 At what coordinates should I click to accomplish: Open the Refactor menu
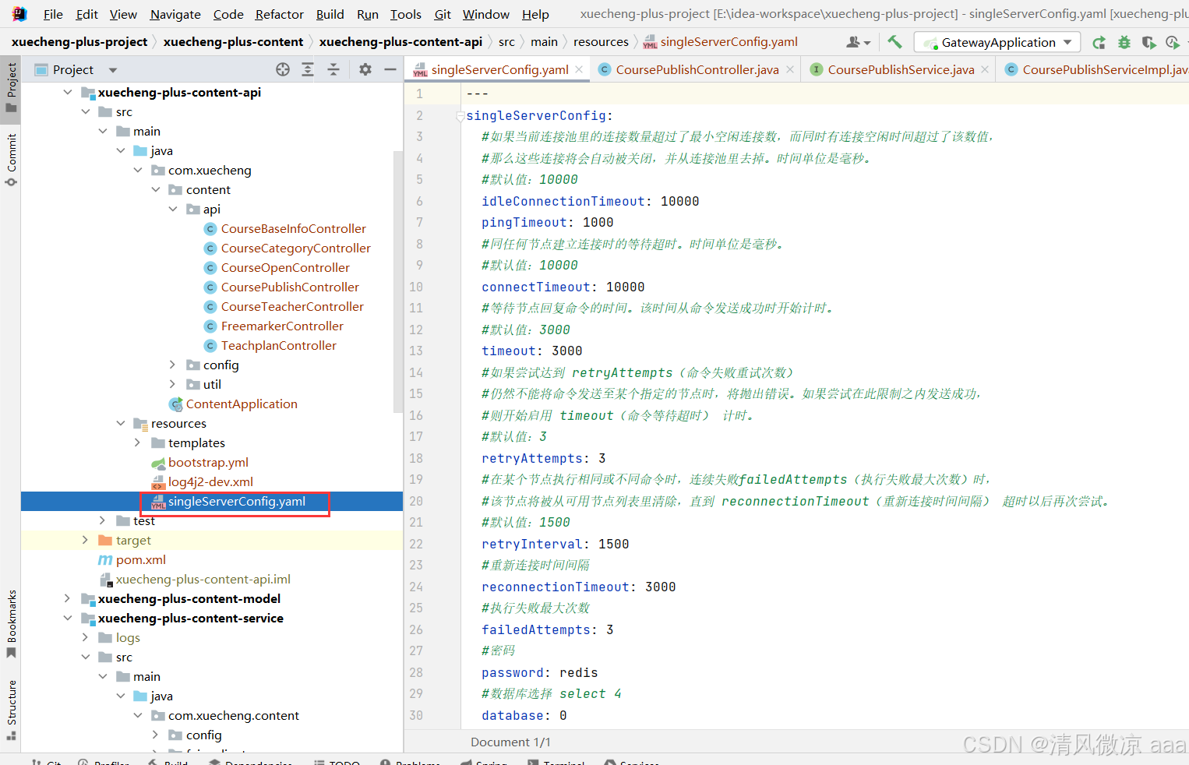279,14
